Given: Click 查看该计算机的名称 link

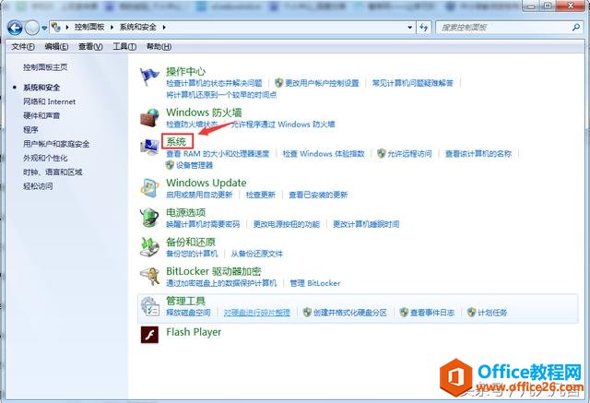Looking at the screenshot, I should tap(478, 153).
